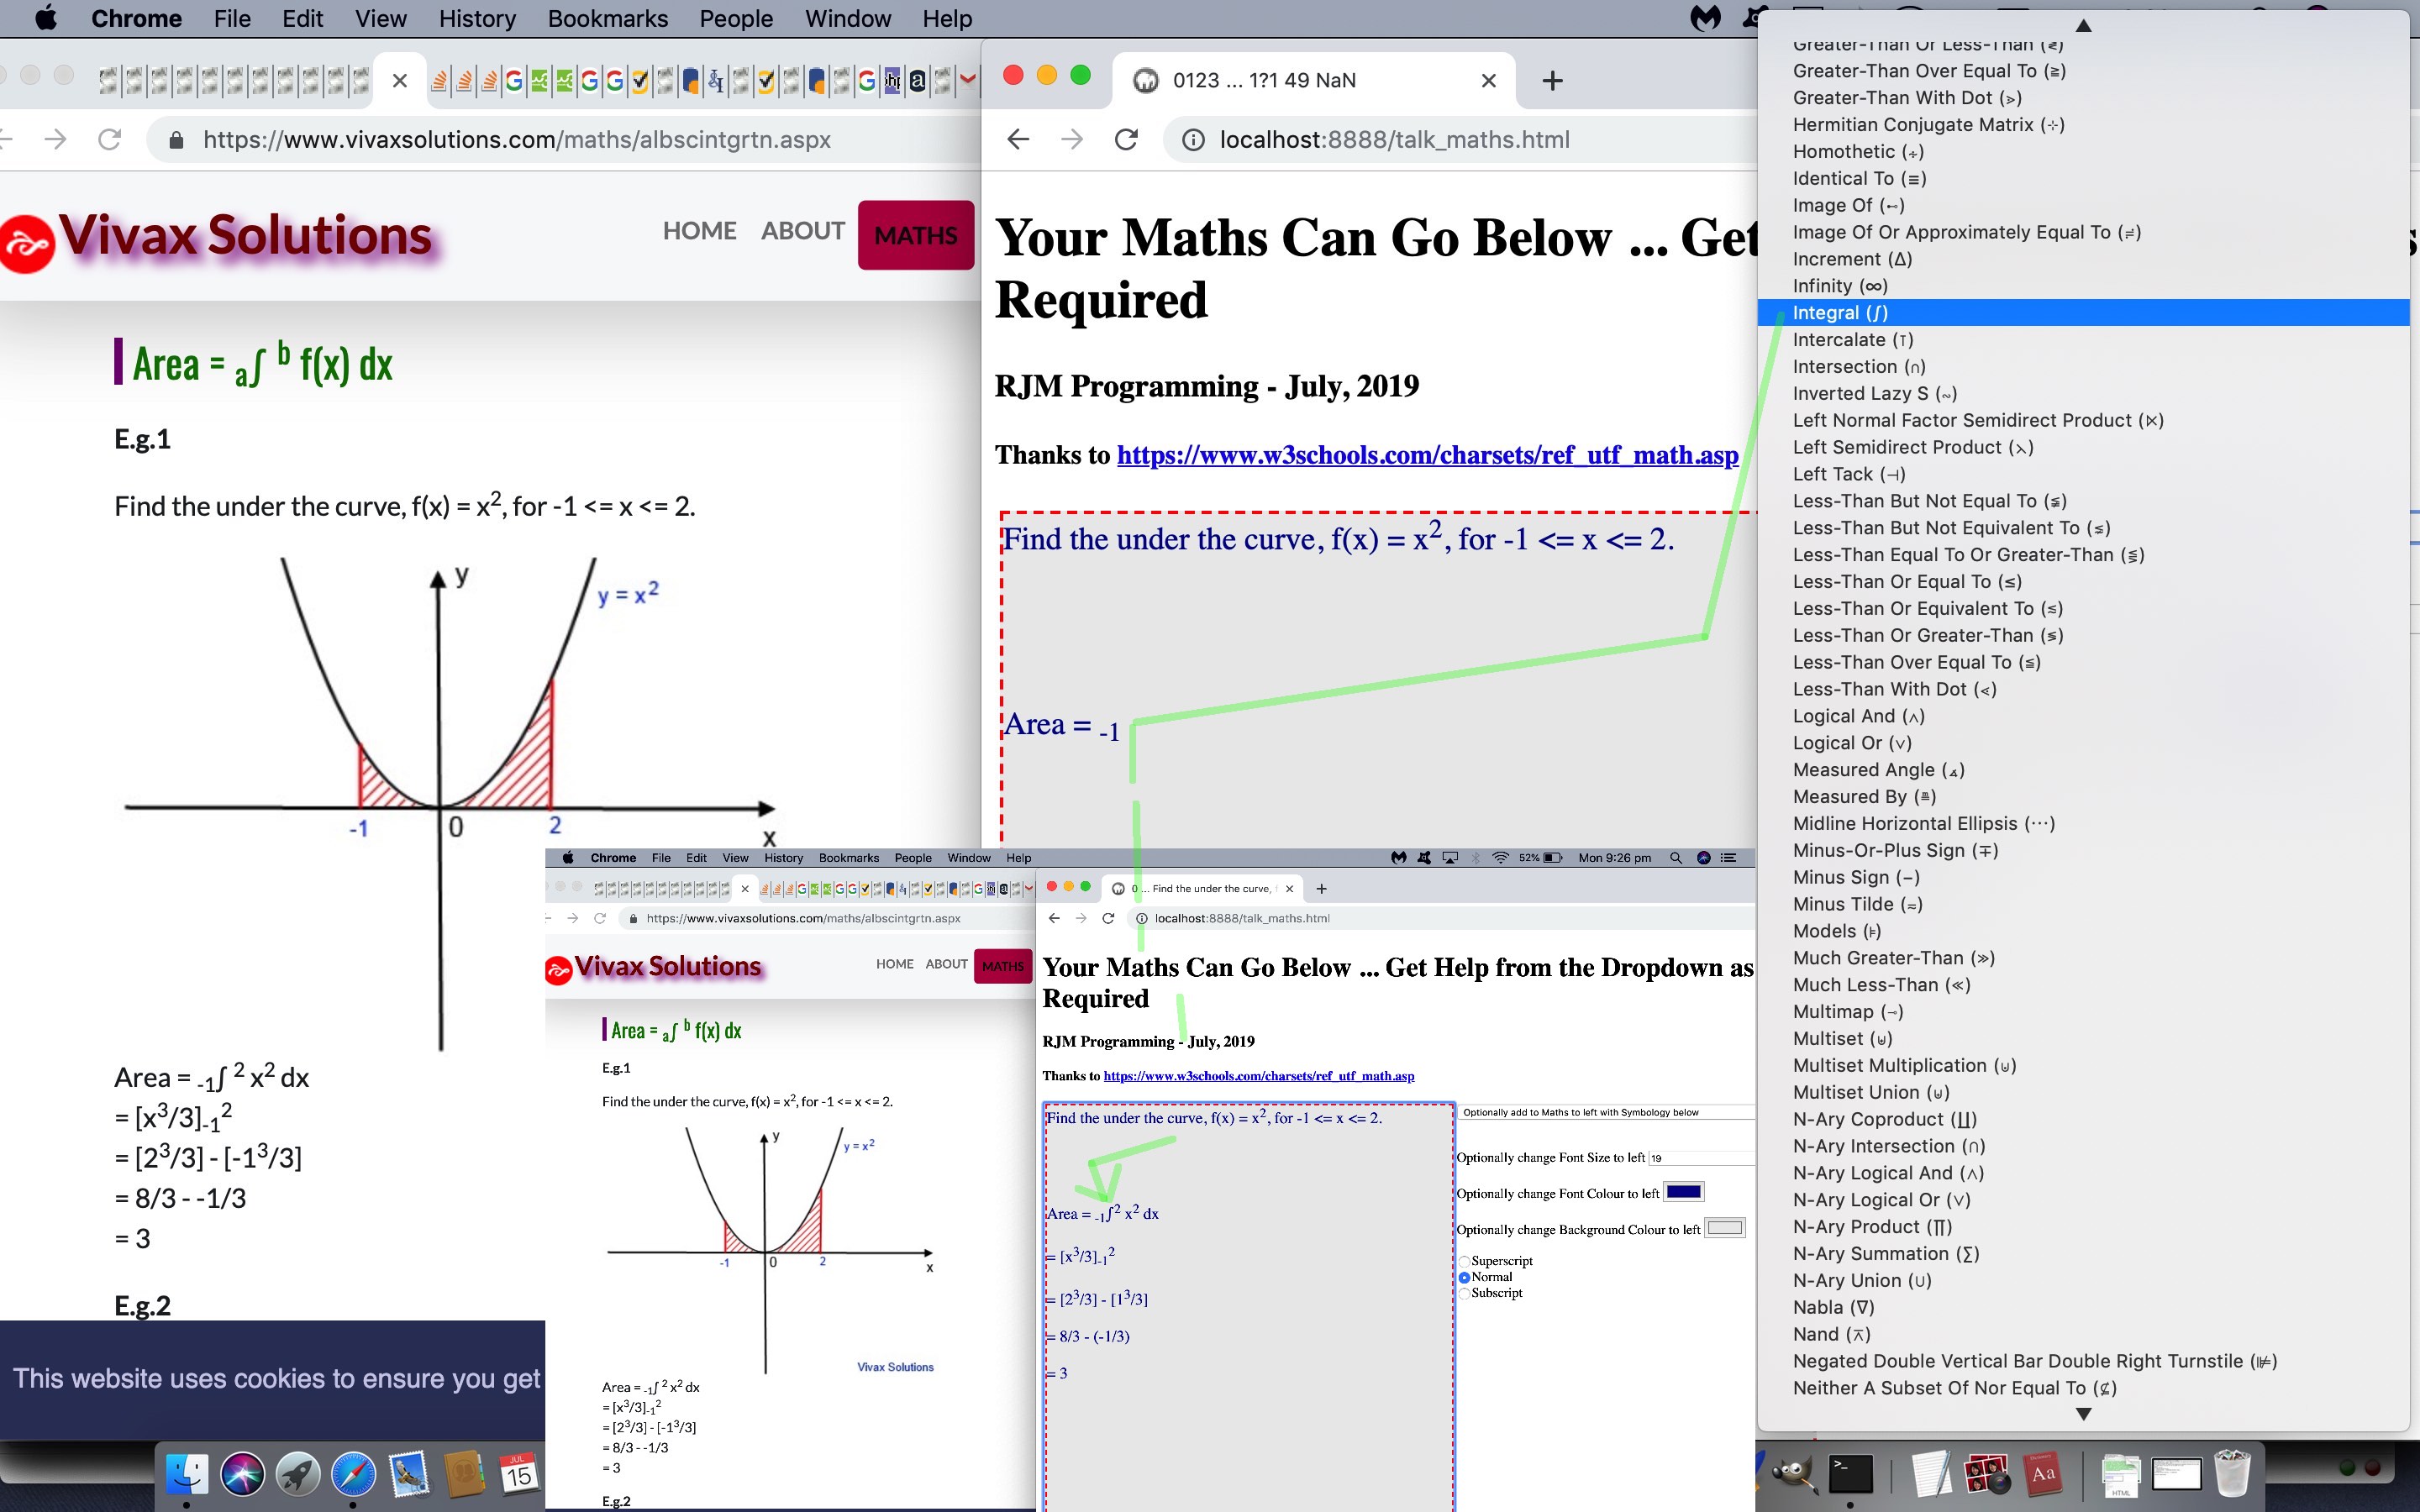Click the vivaxsolutions address bar URL
Image resolution: width=2420 pixels, height=1512 pixels.
click(516, 140)
